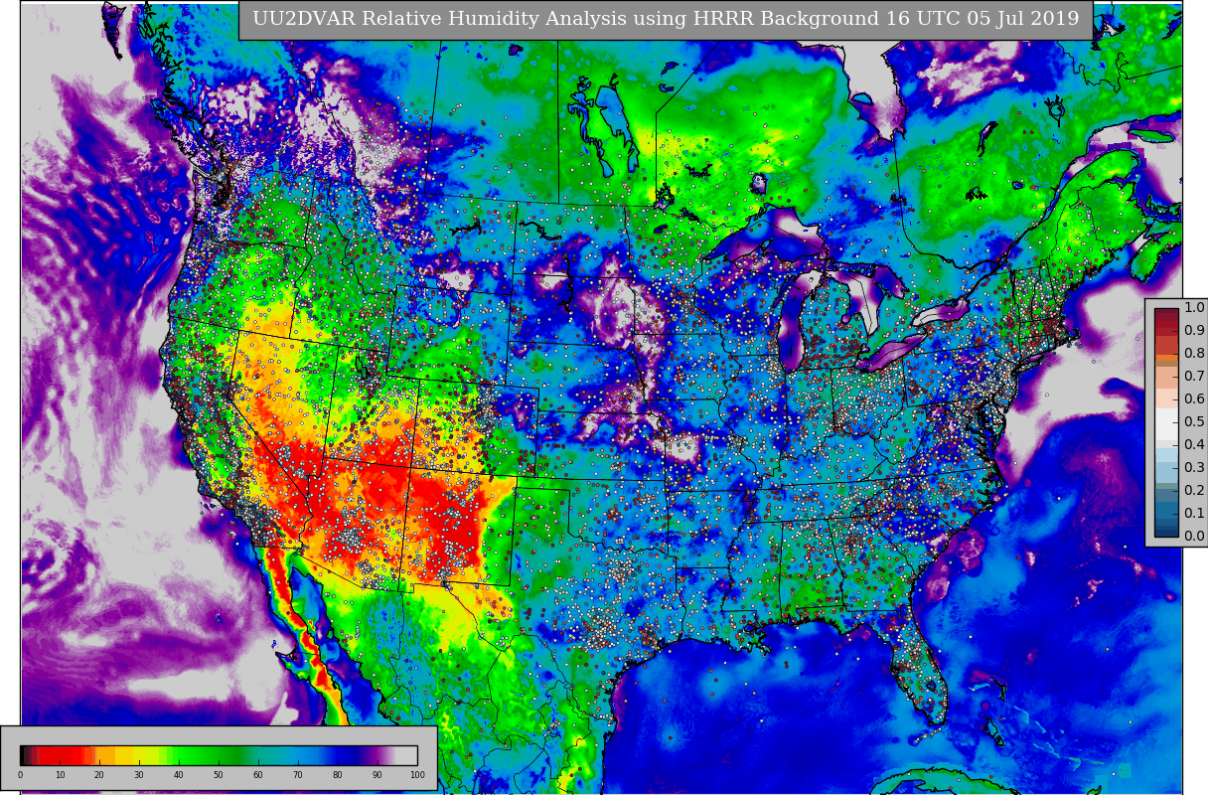Click the 0.2 label on vertical colorbar
1208x795 pixels.
1194,491
